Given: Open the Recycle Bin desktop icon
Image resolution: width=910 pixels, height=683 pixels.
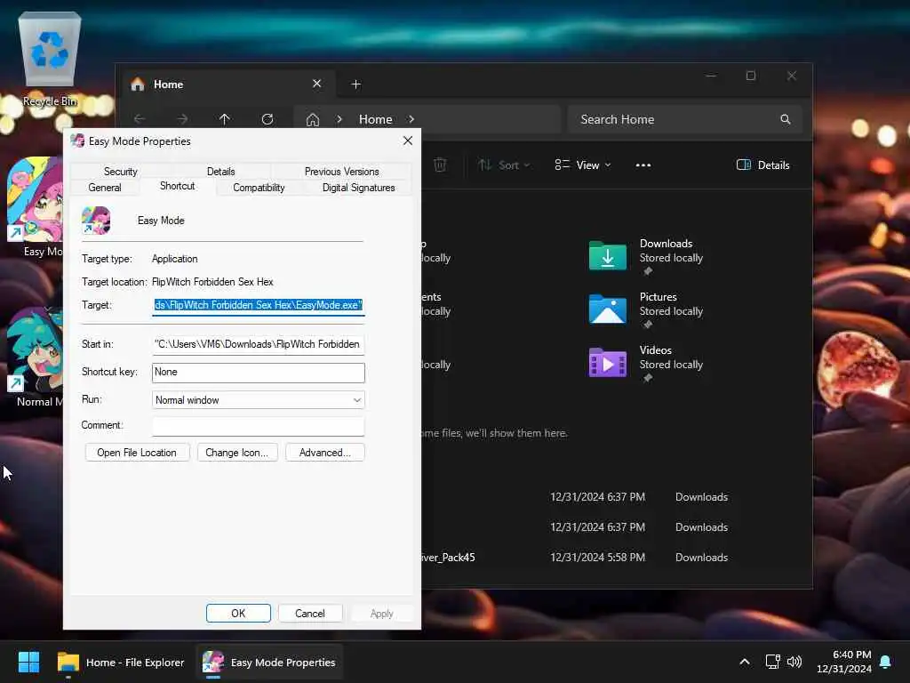Looking at the screenshot, I should pos(50,58).
